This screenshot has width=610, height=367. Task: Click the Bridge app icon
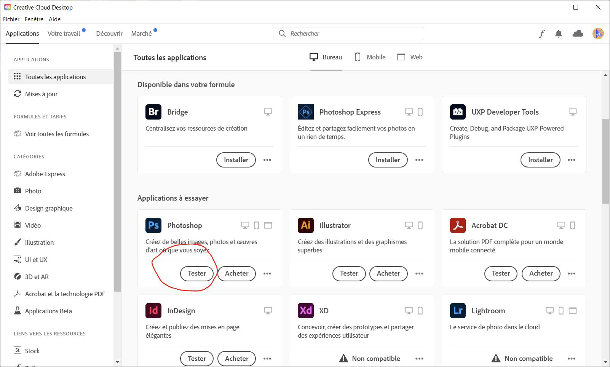(153, 112)
